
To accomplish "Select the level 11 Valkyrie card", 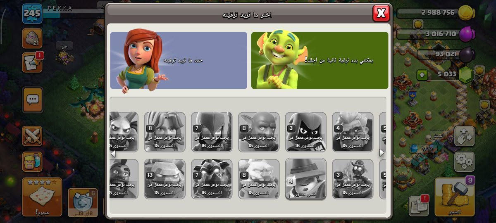I will tap(165, 132).
